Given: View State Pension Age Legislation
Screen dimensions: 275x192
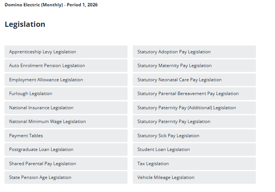Looking at the screenshot, I should (40, 177).
